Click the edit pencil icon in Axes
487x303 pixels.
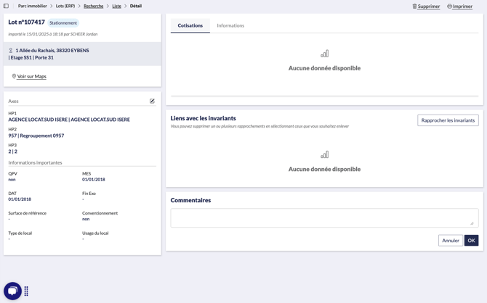point(152,101)
